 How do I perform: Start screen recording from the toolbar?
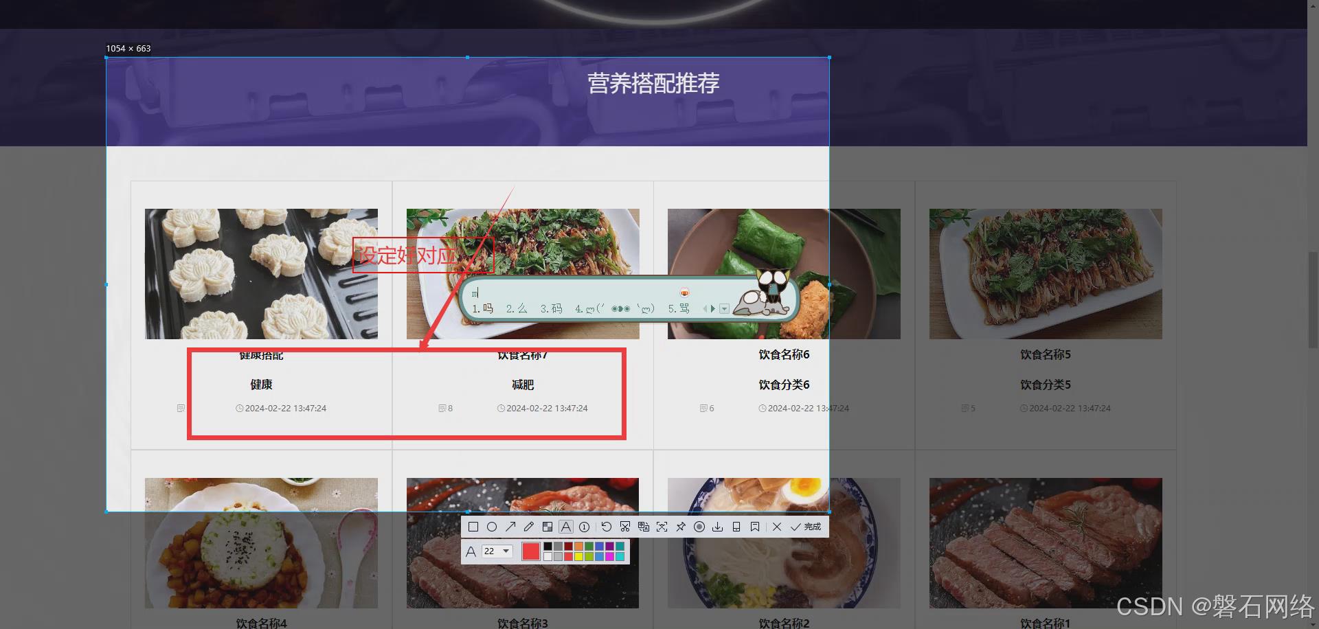(699, 527)
